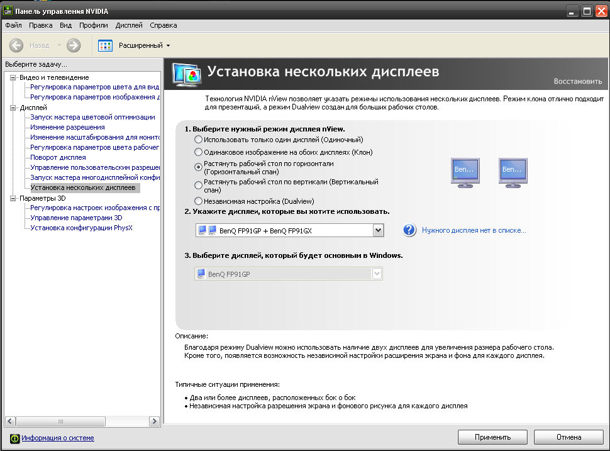The height and width of the screenshot is (451, 610).
Task: Click the dual-monitor icon in display combo box
Action: click(207, 230)
